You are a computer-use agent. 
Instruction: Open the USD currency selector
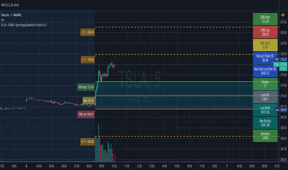point(283,15)
